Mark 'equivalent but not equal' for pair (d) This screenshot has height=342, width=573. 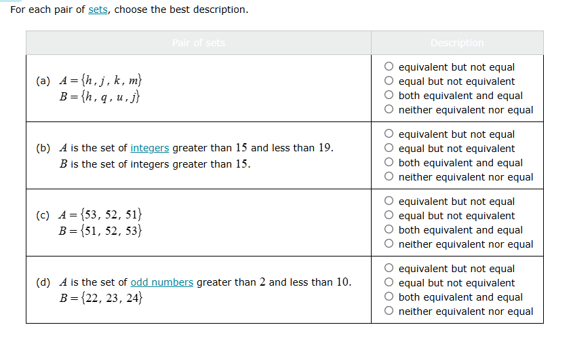click(x=389, y=269)
